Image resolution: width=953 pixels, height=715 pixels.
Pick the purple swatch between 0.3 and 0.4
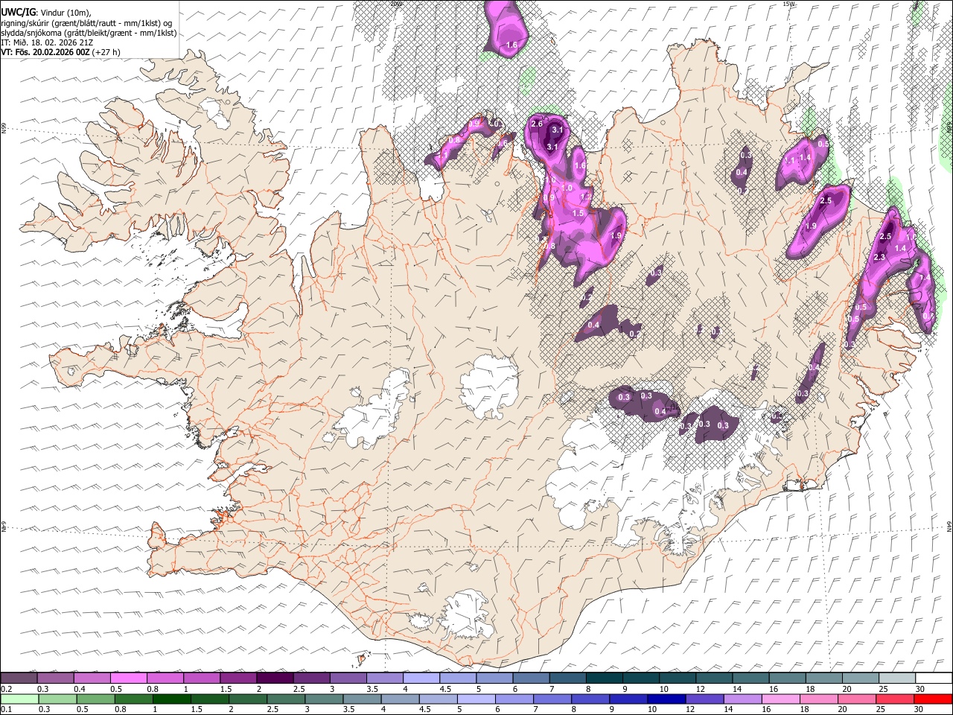click(x=55, y=679)
